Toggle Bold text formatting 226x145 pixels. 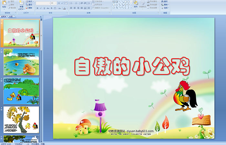[x=37, y=8]
